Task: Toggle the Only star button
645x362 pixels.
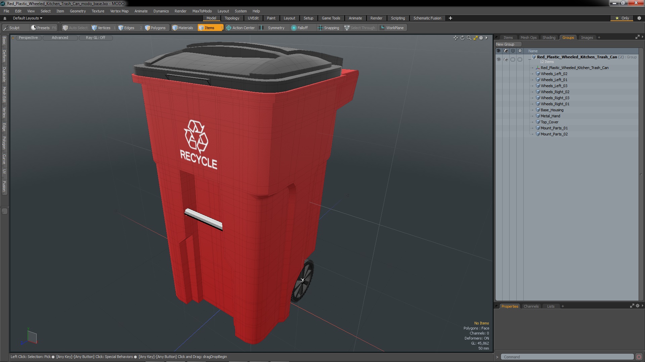Action: tap(622, 18)
